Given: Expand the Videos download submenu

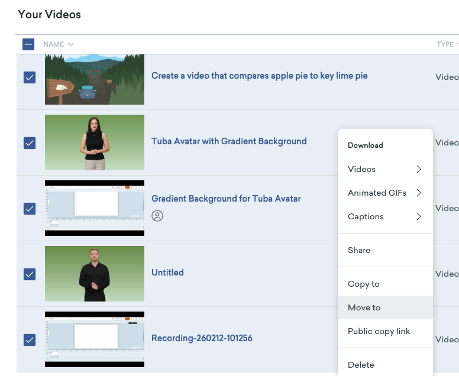Looking at the screenshot, I should [418, 169].
